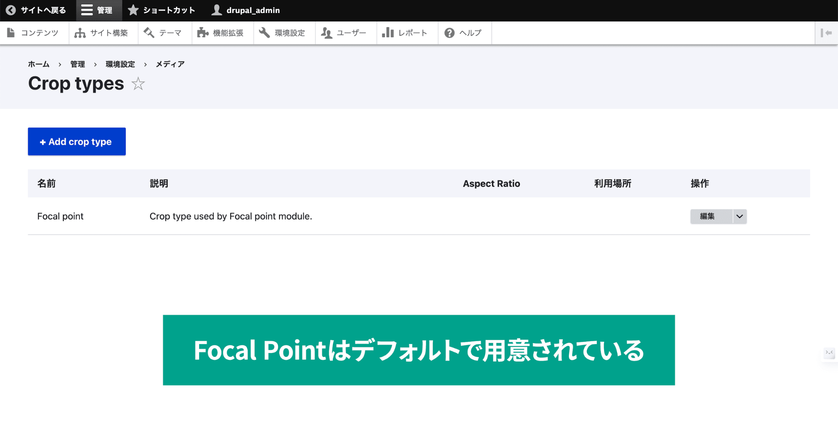The width and height of the screenshot is (838, 437).
Task: Go to the ホーム breadcrumb link
Action: (x=39, y=64)
